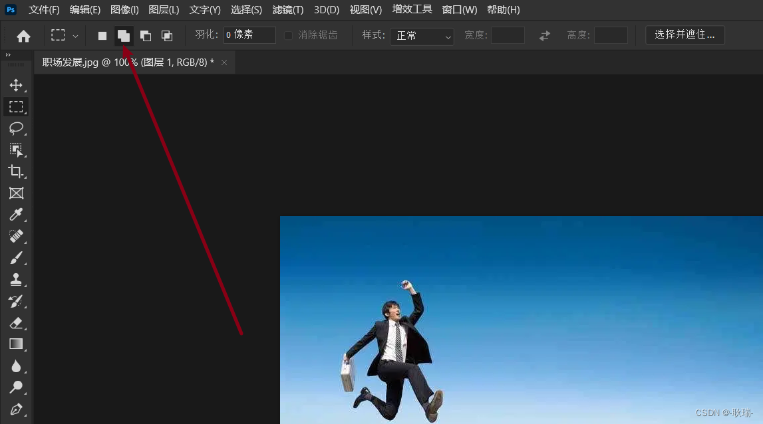763x424 pixels.
Task: Select the Eraser tool
Action: (x=16, y=324)
